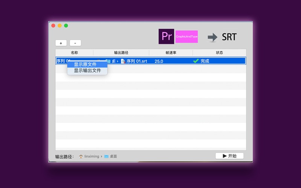Click the 输出路径 column header

tap(121, 53)
